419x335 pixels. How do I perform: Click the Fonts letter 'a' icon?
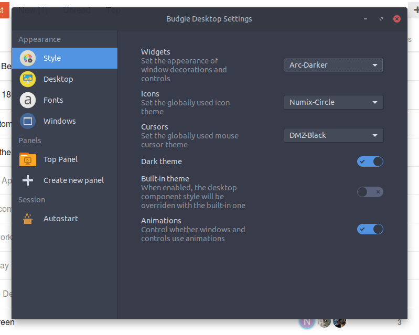(x=28, y=100)
